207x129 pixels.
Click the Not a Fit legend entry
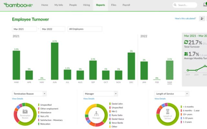coord(43,116)
